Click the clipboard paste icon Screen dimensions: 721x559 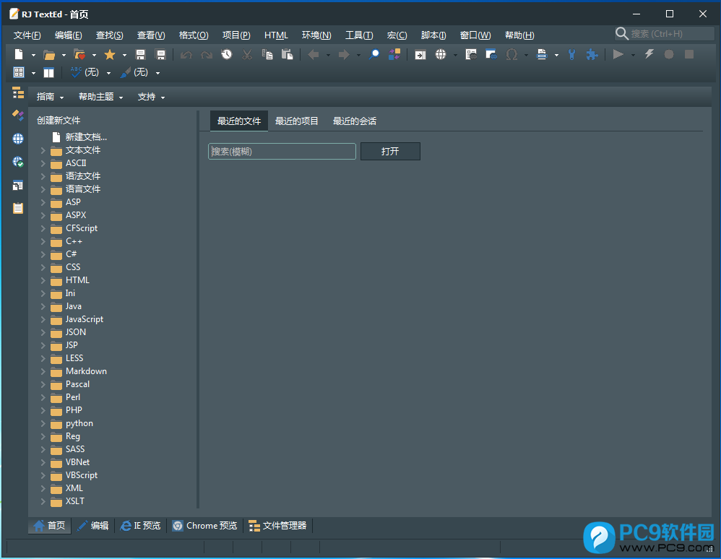coord(288,54)
